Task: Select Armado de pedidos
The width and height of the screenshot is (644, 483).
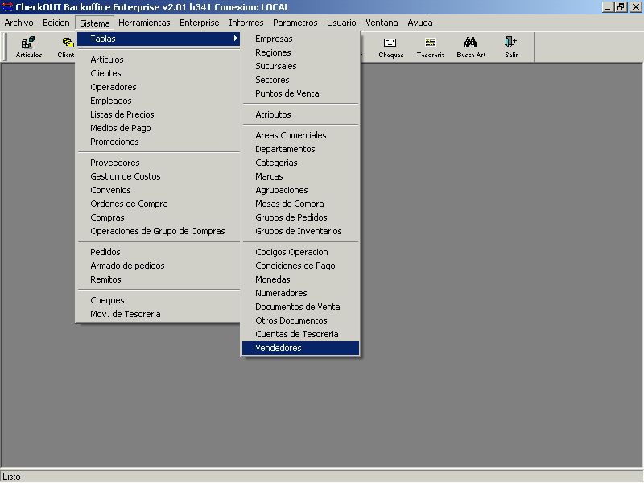Action: [159, 266]
